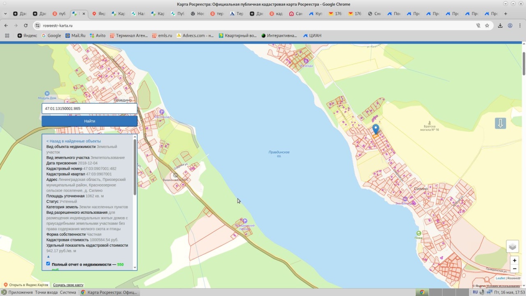Open the Терминал Аген... bookmark

[x=129, y=35]
